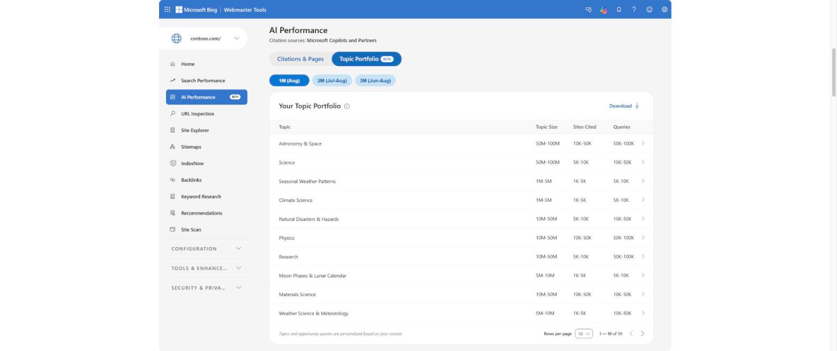Expand the Astronomy & Space row chevron

click(x=643, y=143)
